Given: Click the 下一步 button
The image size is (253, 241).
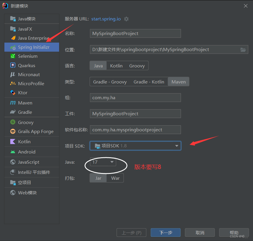Looking at the screenshot, I should tap(166, 233).
